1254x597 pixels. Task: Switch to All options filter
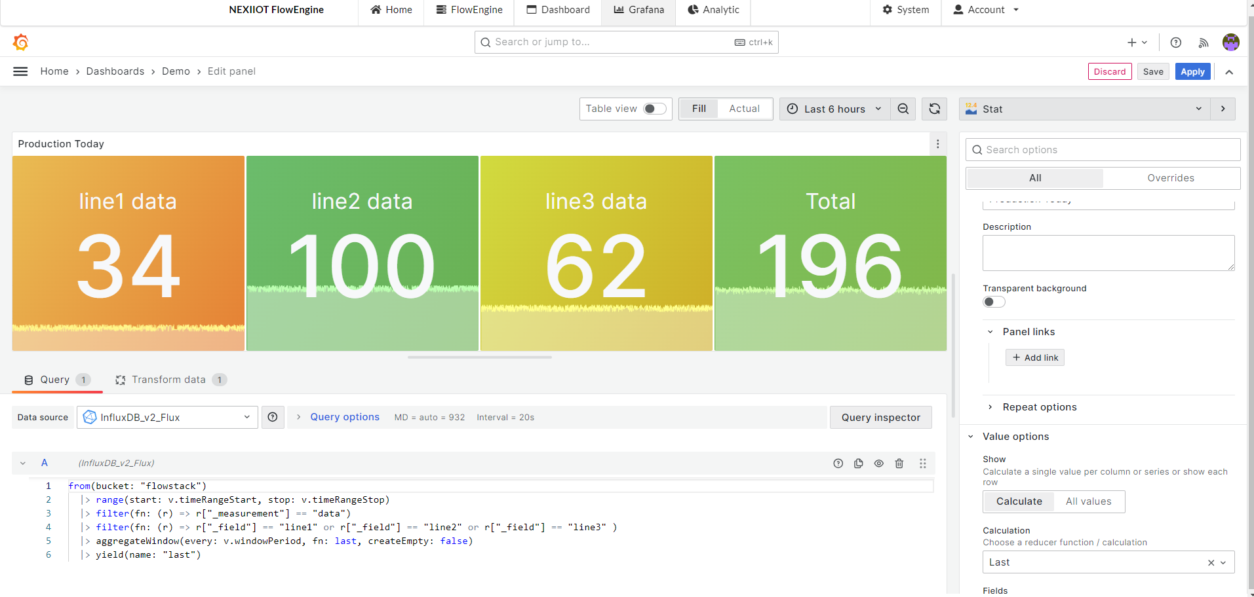click(1035, 178)
